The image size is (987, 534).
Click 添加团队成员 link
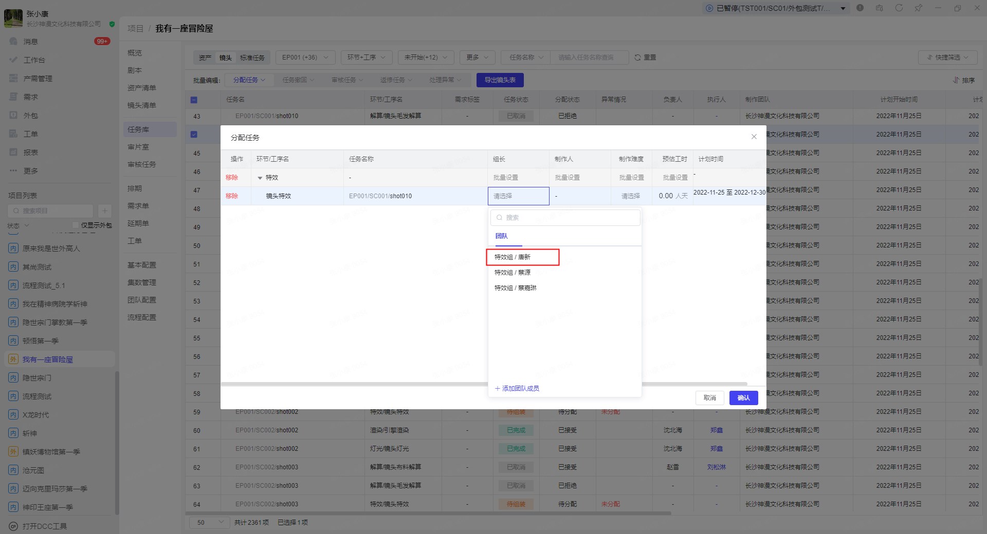(517, 389)
